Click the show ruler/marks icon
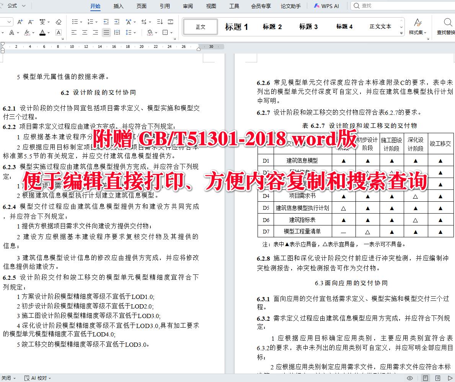 pyautogui.click(x=171, y=22)
